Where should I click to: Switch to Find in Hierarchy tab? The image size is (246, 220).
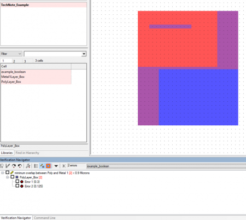coord(27,153)
